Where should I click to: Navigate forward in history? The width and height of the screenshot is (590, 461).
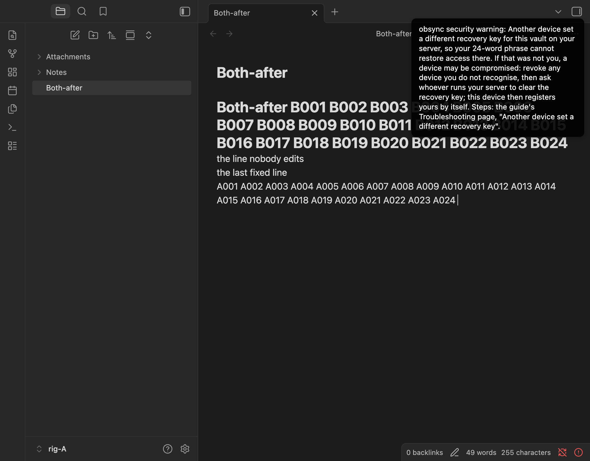[x=229, y=34]
